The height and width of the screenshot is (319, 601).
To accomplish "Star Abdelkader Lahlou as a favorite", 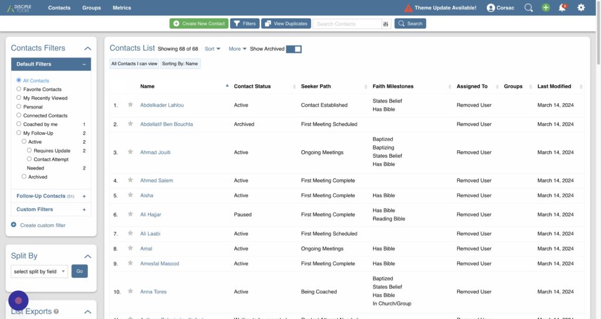I will coord(130,105).
